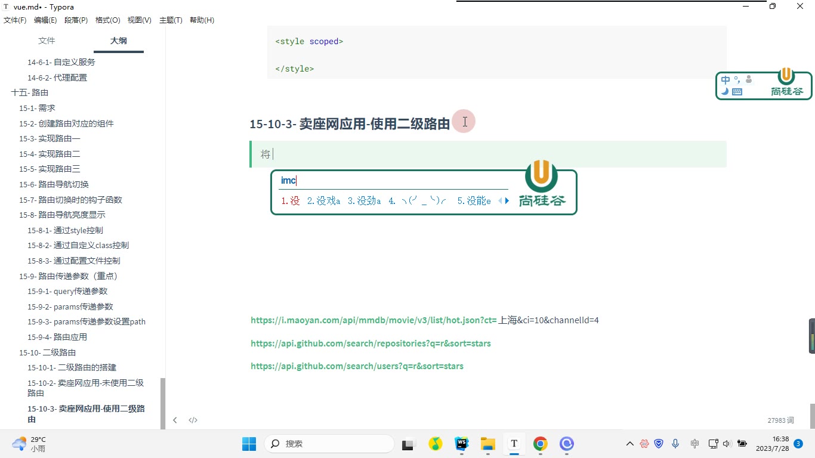Click the 27983 词 word count button

[x=781, y=420]
